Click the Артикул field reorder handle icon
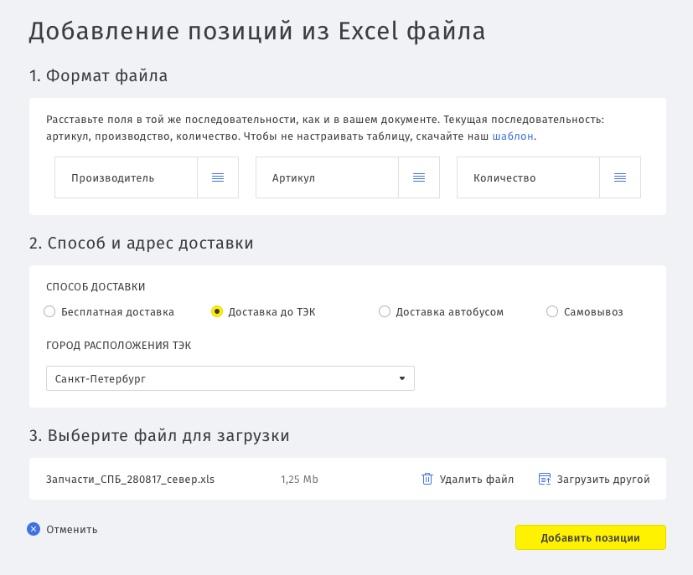The width and height of the screenshot is (693, 575). [419, 177]
